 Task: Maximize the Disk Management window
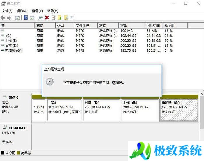[186, 3]
